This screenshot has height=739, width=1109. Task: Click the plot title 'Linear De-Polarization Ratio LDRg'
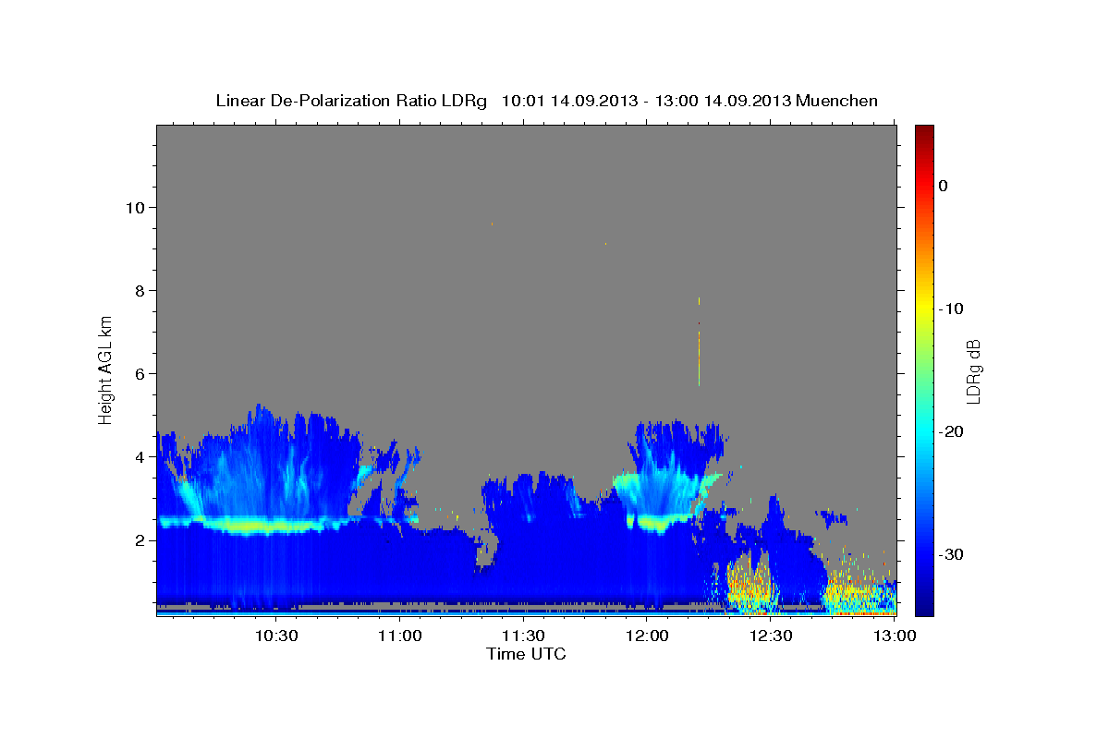coord(351,101)
